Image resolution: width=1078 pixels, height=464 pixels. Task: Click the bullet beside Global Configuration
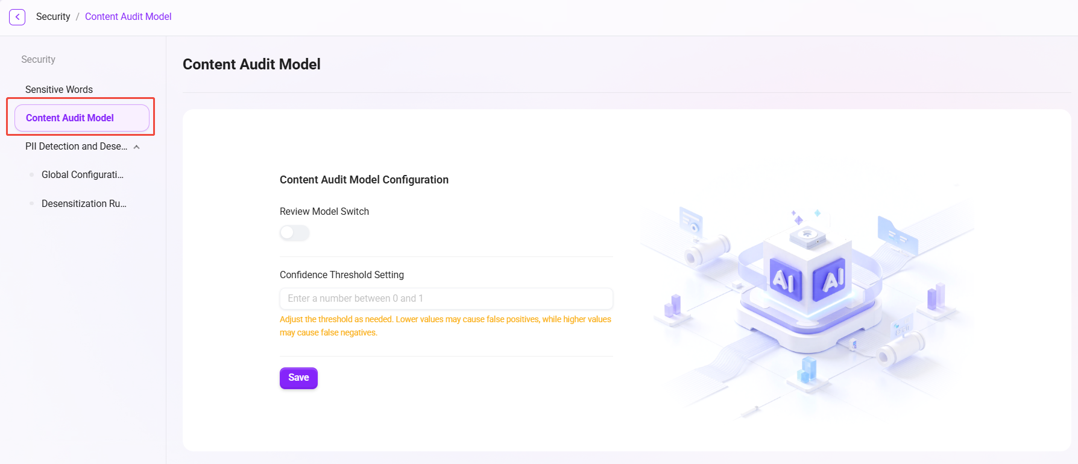[31, 175]
